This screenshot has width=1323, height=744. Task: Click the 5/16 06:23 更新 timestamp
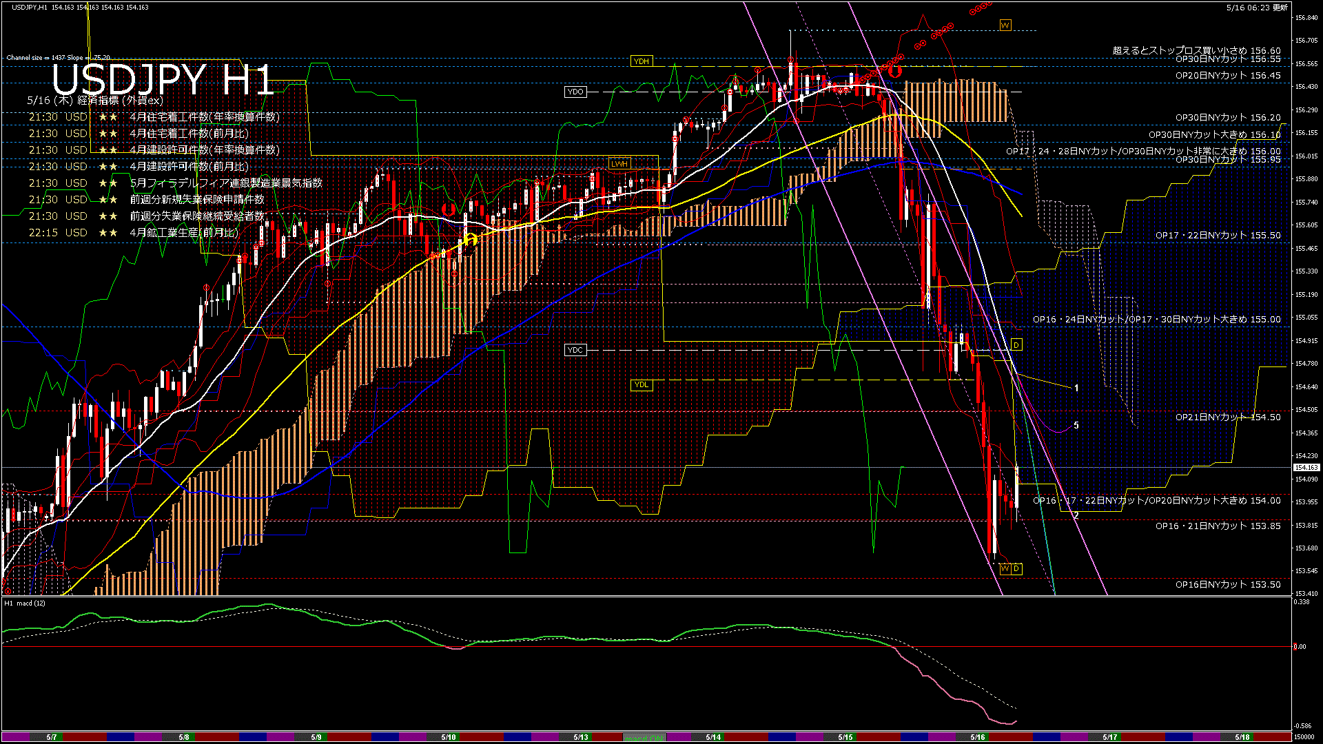click(x=1257, y=7)
